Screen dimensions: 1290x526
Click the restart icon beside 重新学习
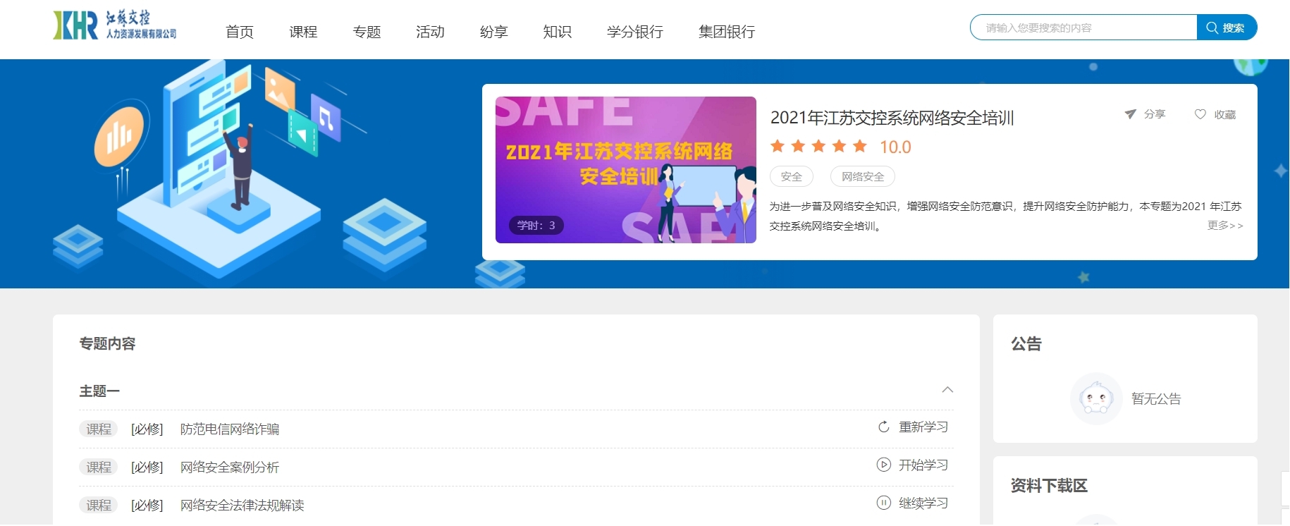(x=884, y=427)
